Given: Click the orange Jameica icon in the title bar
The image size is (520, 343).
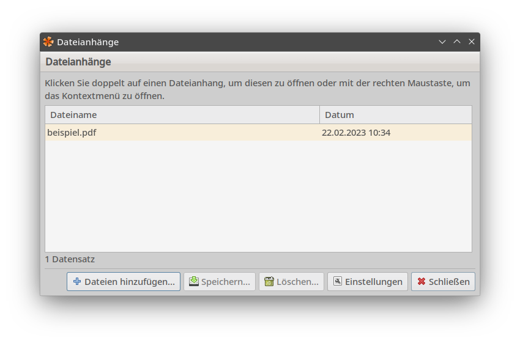Looking at the screenshot, I should [48, 42].
